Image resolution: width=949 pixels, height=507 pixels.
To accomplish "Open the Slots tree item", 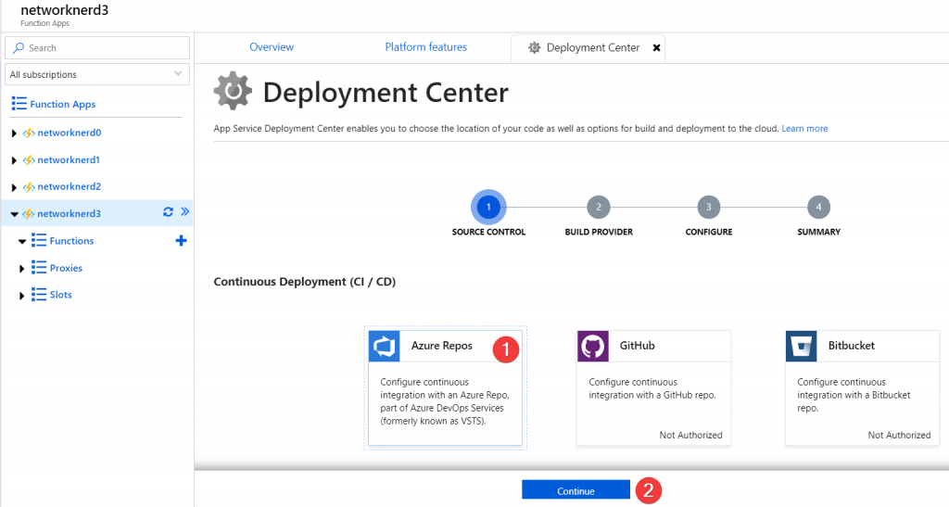I will [x=60, y=295].
